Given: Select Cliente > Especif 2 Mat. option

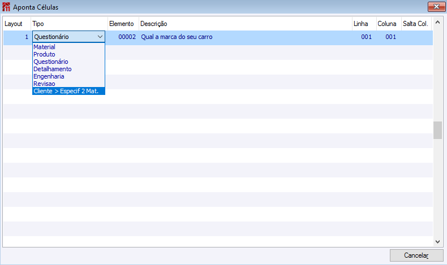Looking at the screenshot, I should click(x=68, y=91).
